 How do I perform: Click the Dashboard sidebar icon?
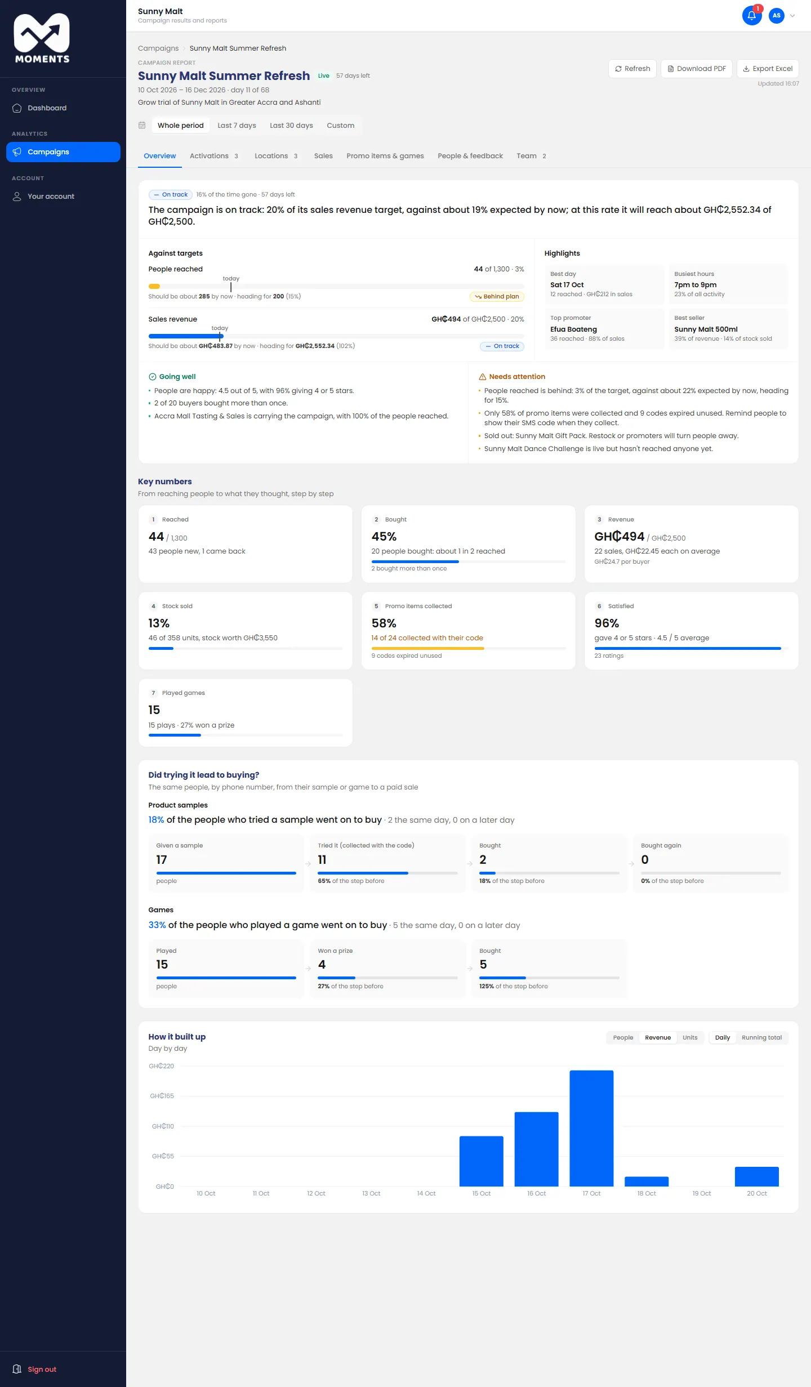(x=17, y=108)
